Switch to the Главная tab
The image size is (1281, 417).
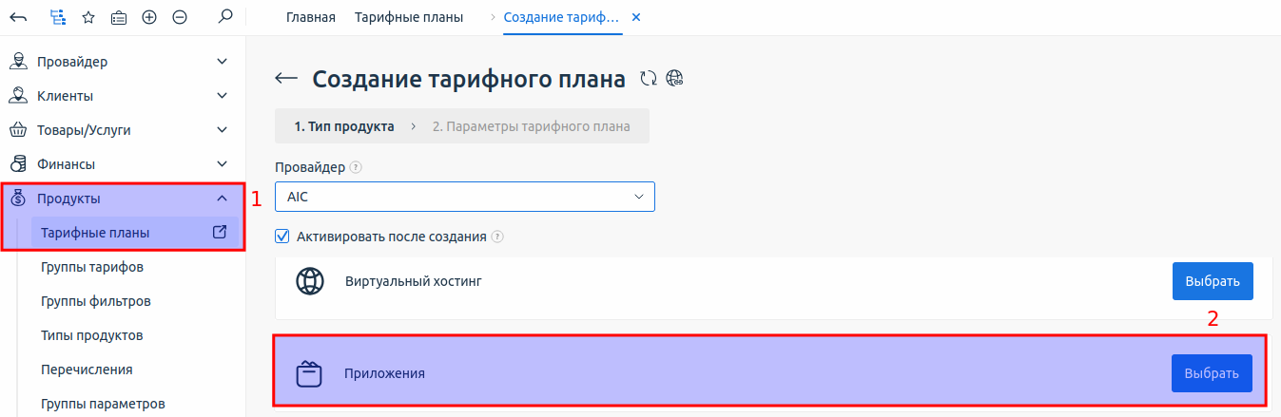pyautogui.click(x=311, y=17)
